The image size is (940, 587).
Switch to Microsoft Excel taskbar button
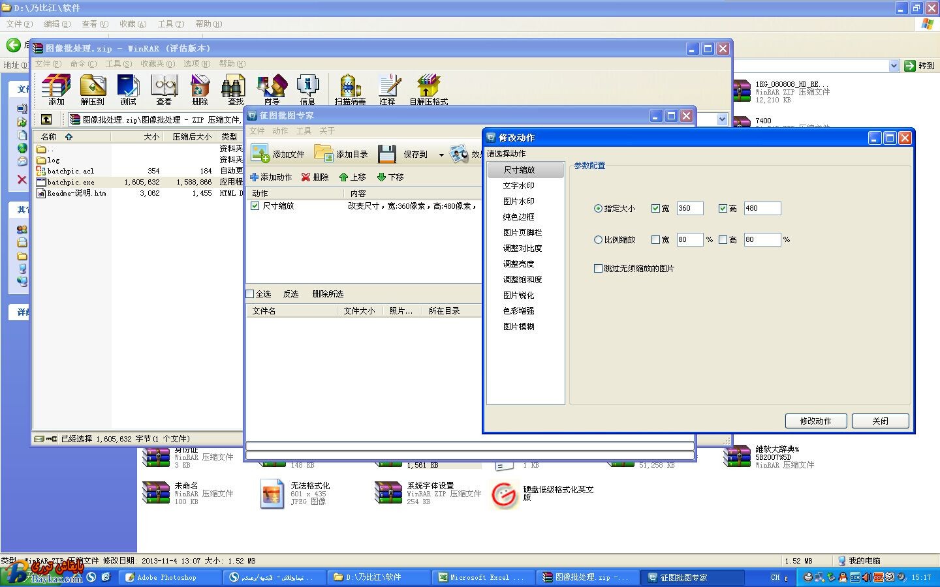click(483, 577)
